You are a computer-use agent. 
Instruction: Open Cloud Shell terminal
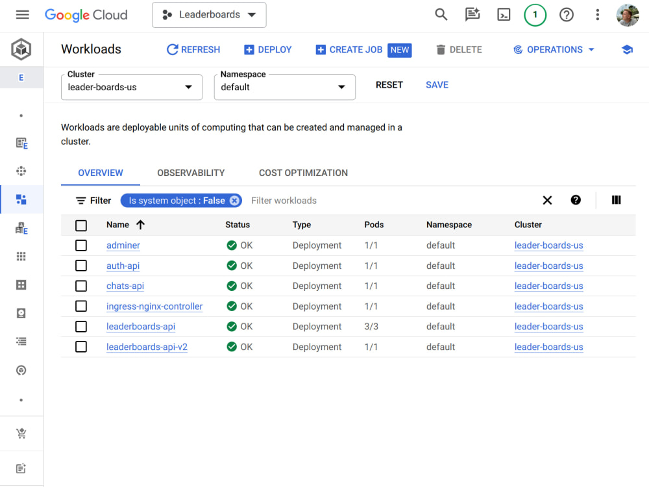click(x=504, y=14)
